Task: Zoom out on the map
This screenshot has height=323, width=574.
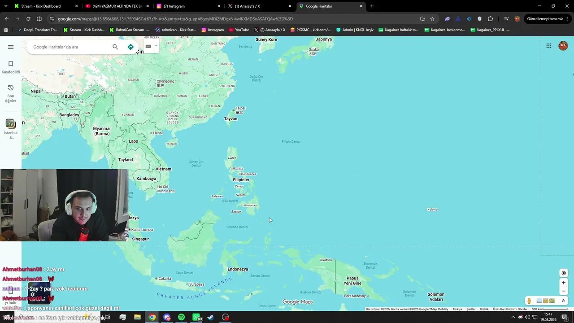Action: click(564, 291)
